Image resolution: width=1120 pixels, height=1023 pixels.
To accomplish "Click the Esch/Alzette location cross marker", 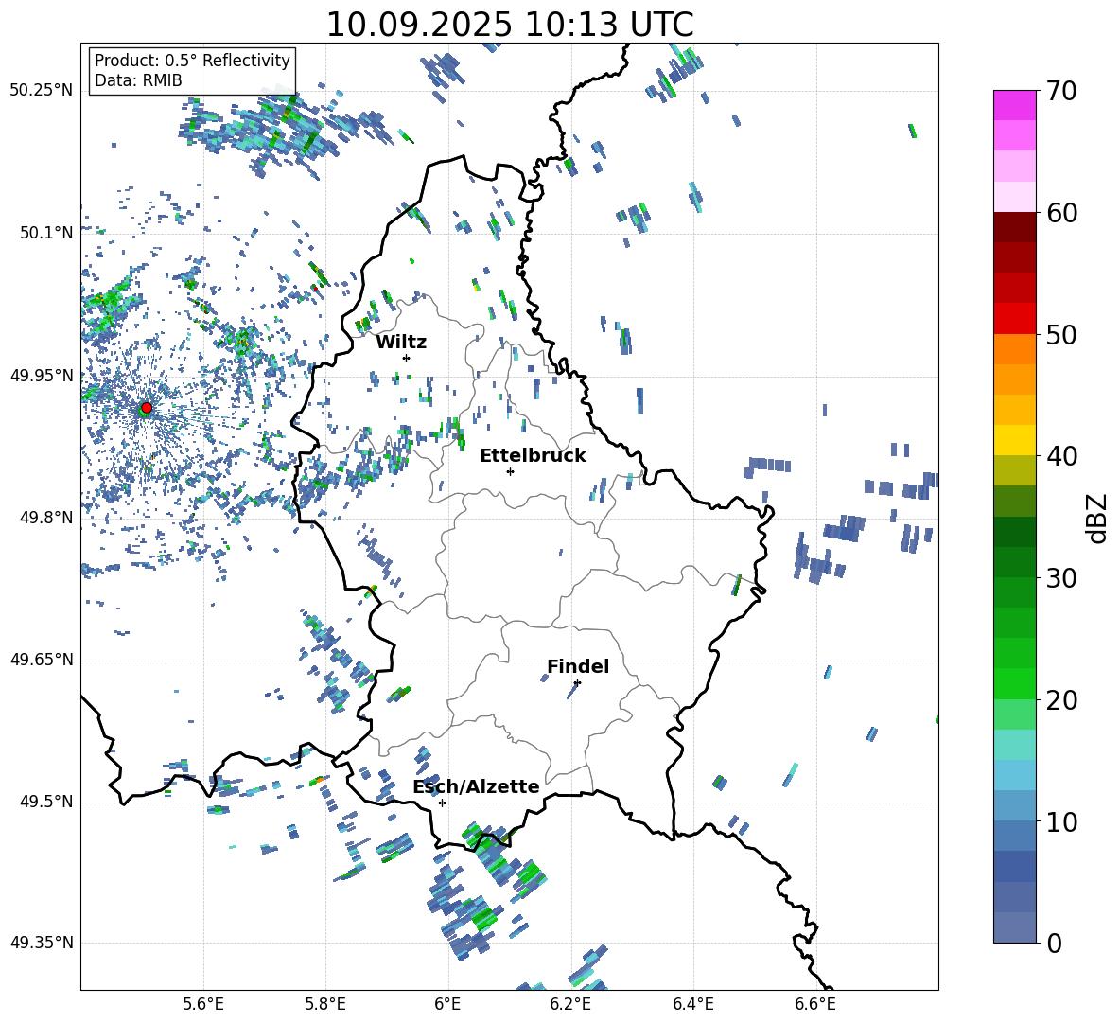I will (x=442, y=803).
